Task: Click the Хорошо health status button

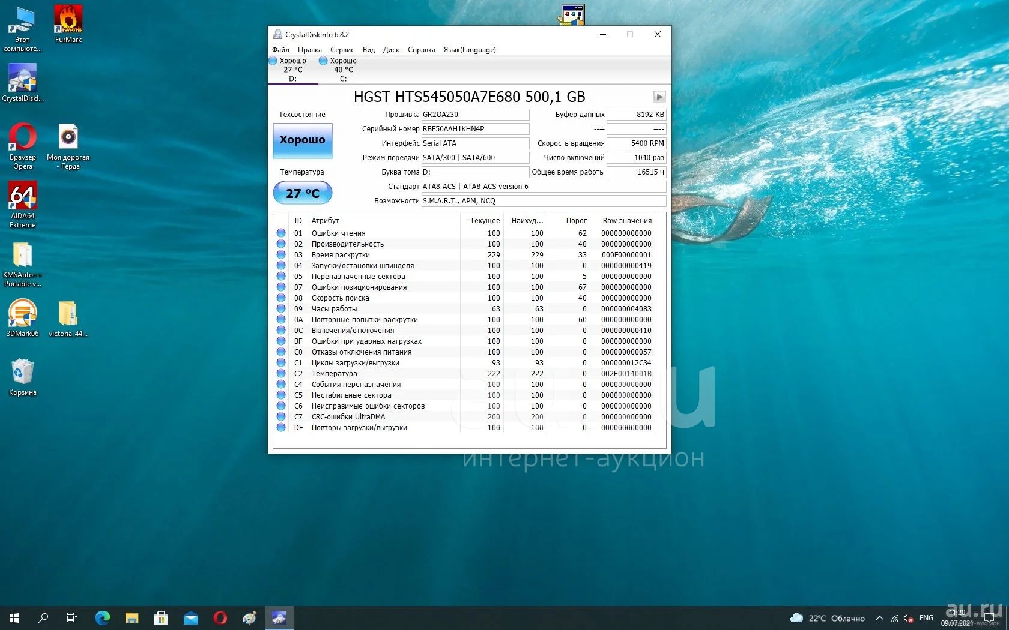Action: pyautogui.click(x=302, y=140)
